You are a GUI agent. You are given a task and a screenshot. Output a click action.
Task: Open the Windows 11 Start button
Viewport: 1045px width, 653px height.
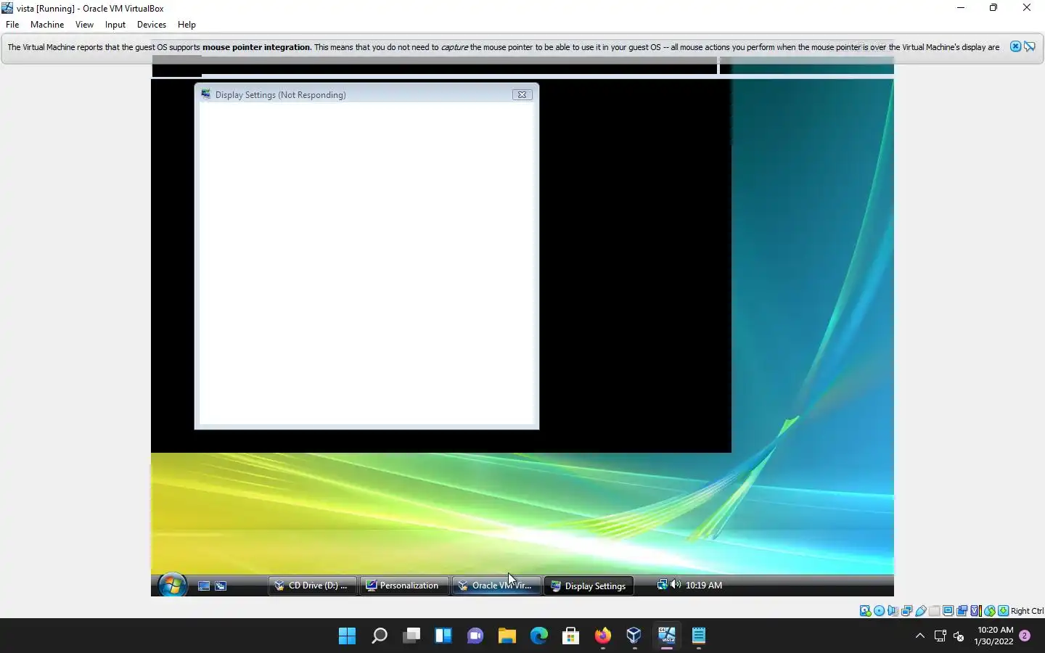(x=348, y=636)
